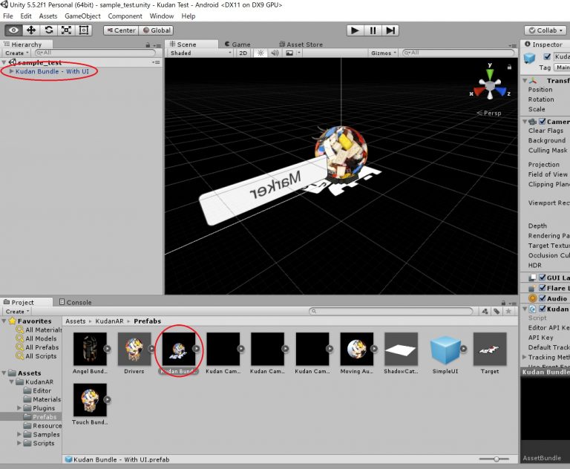Image resolution: width=570 pixels, height=469 pixels.
Task: Collapse the Favorites tree
Action: 4,321
